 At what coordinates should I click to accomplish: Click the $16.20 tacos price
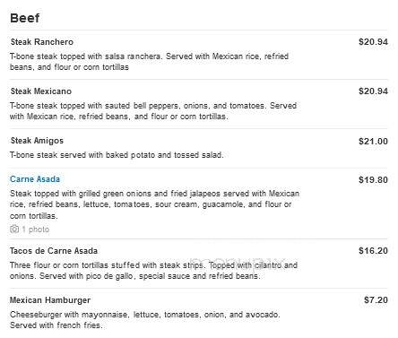(373, 251)
